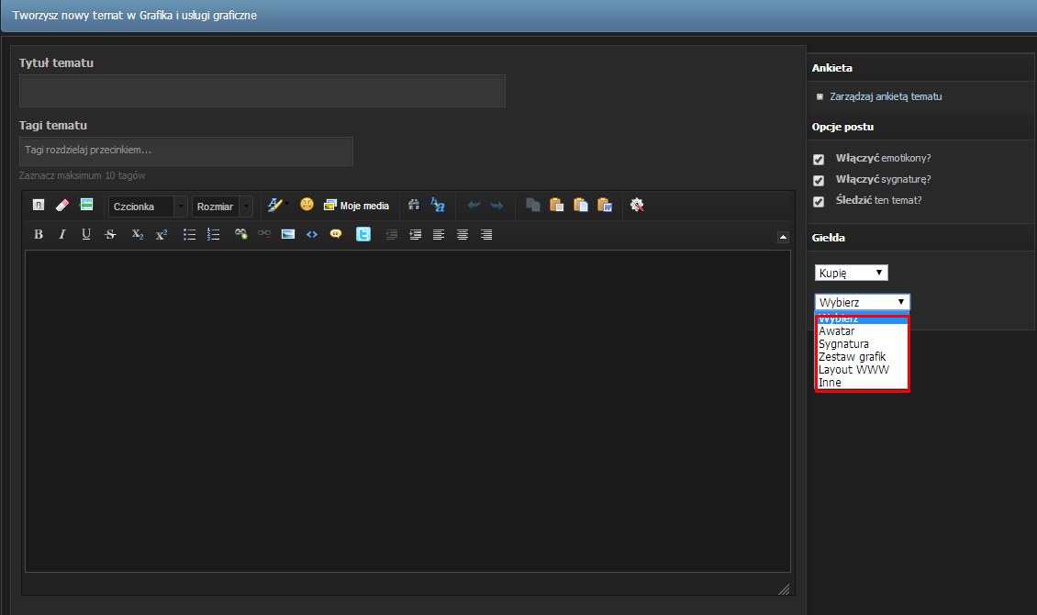Open the smiley emoticon picker

tap(307, 205)
